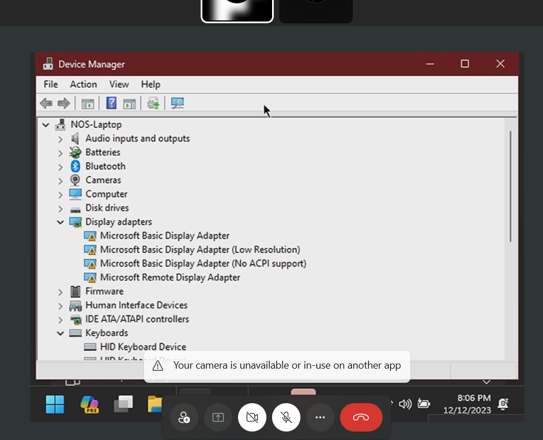Screen dimensions: 543x440
Task: Click the Display adapters icon
Action: coord(75,223)
